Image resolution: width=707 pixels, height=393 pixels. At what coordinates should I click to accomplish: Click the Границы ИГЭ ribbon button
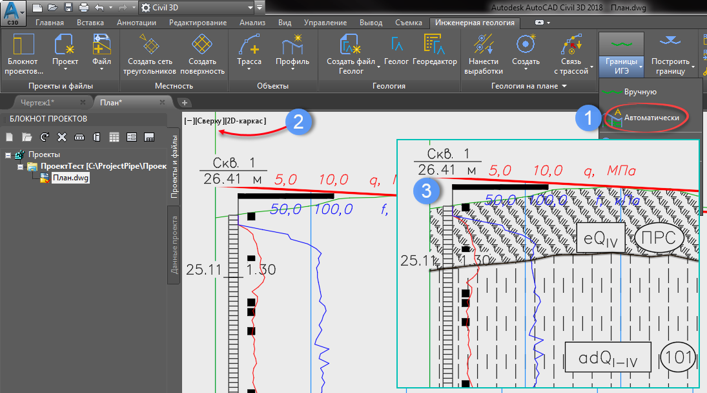coord(621,54)
